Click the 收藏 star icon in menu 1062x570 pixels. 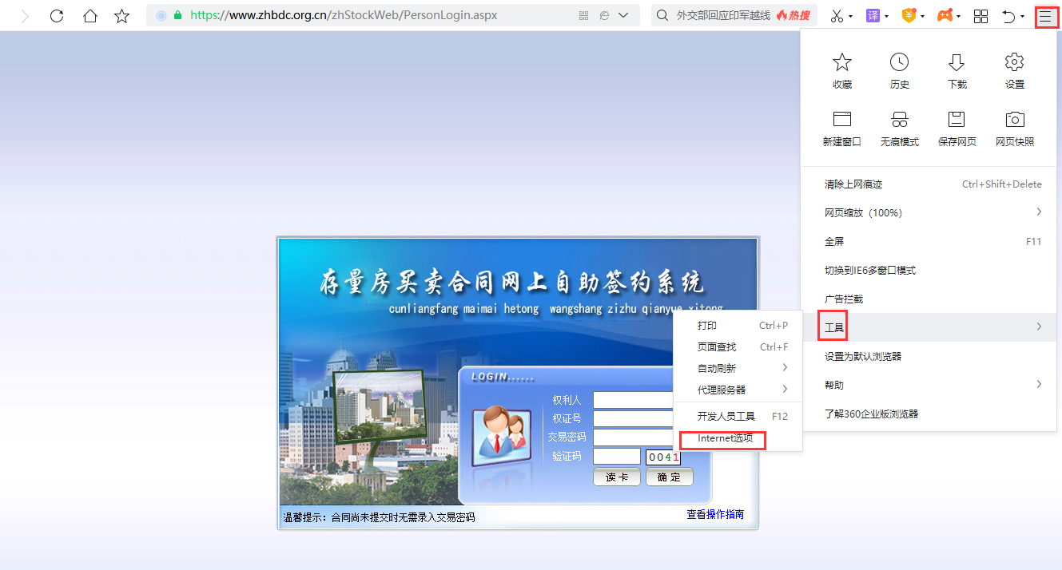(842, 63)
